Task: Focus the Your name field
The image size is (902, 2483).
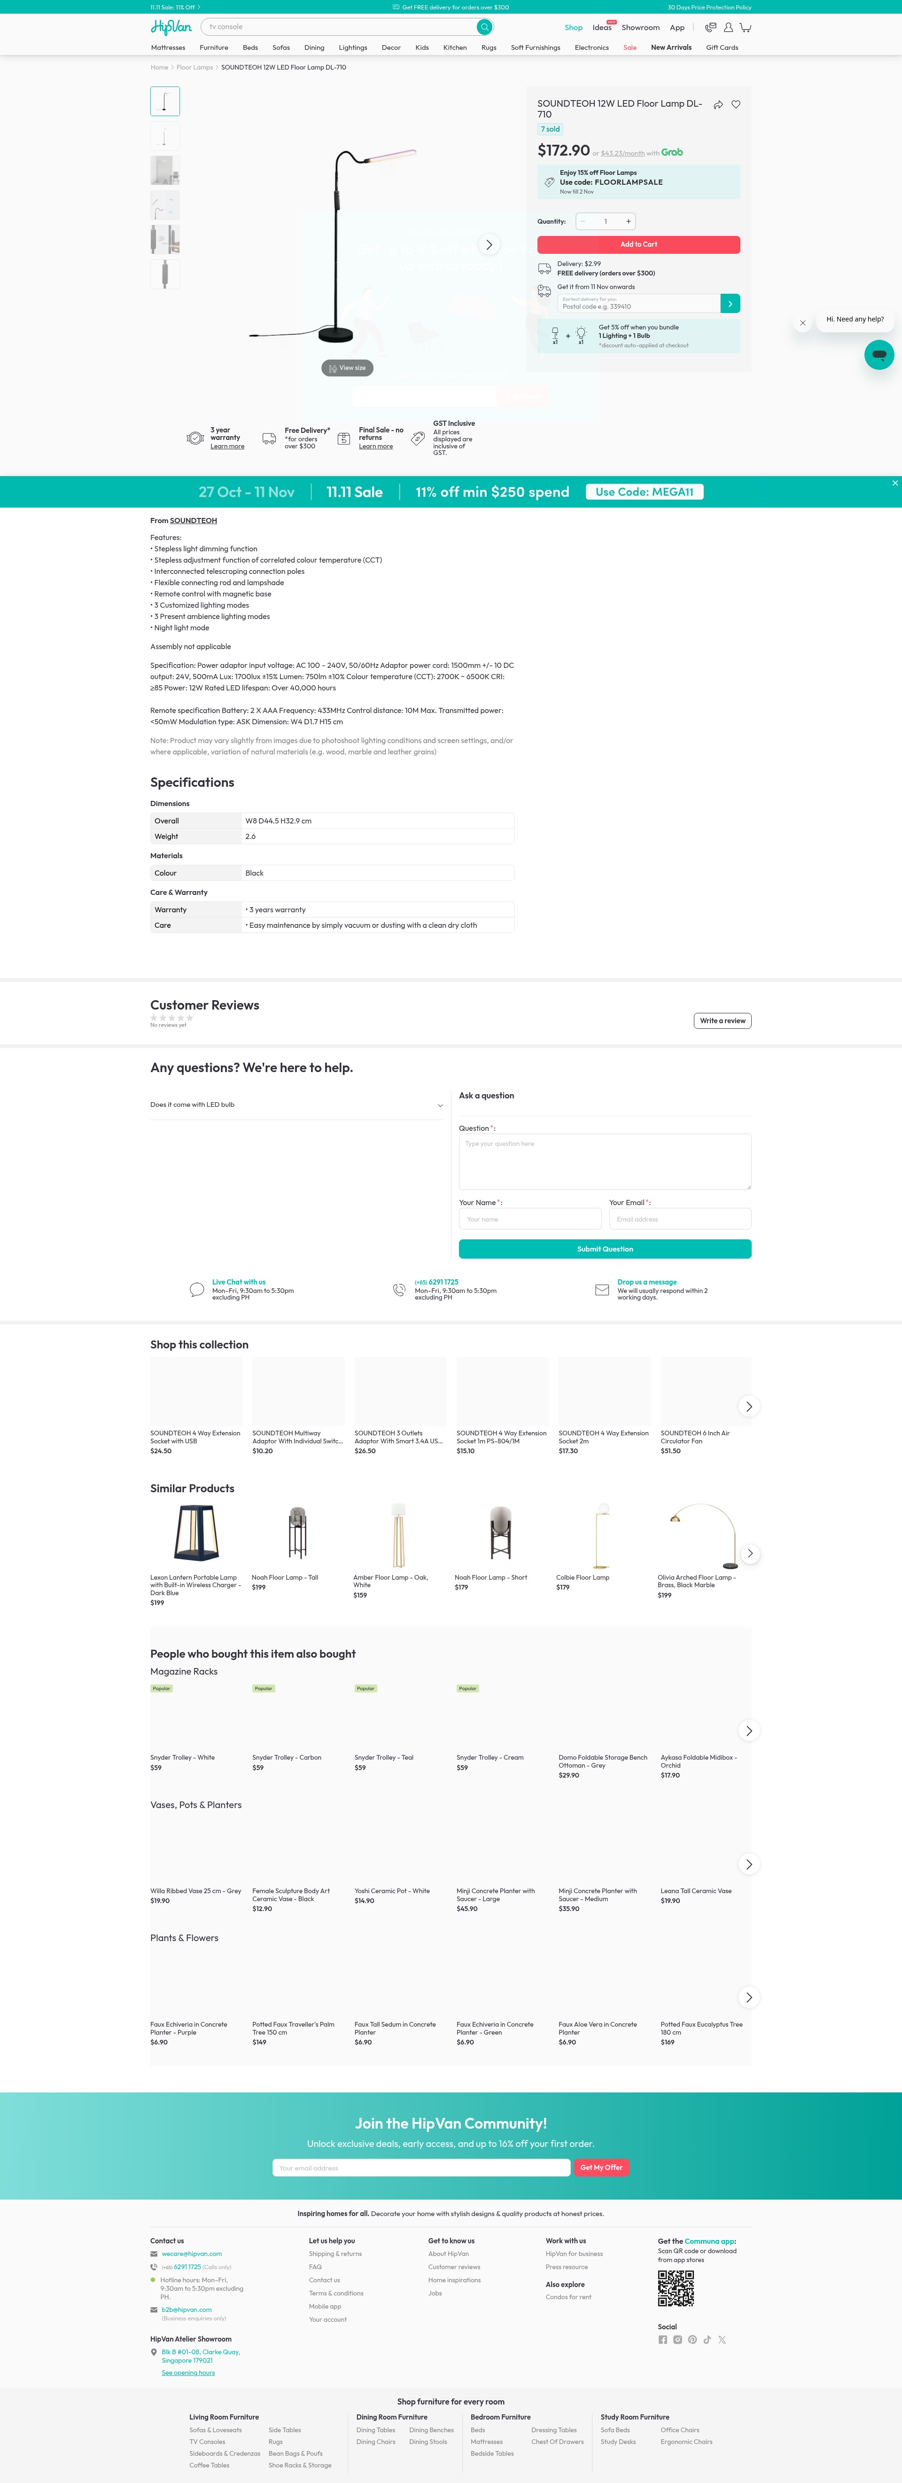Action: 530,1219
